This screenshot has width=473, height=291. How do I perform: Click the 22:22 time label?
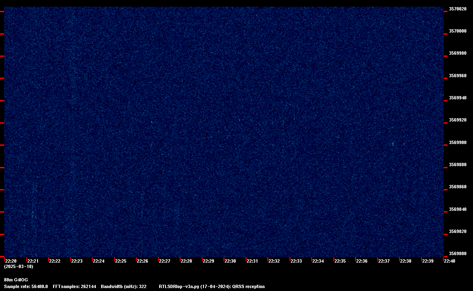tap(55, 261)
